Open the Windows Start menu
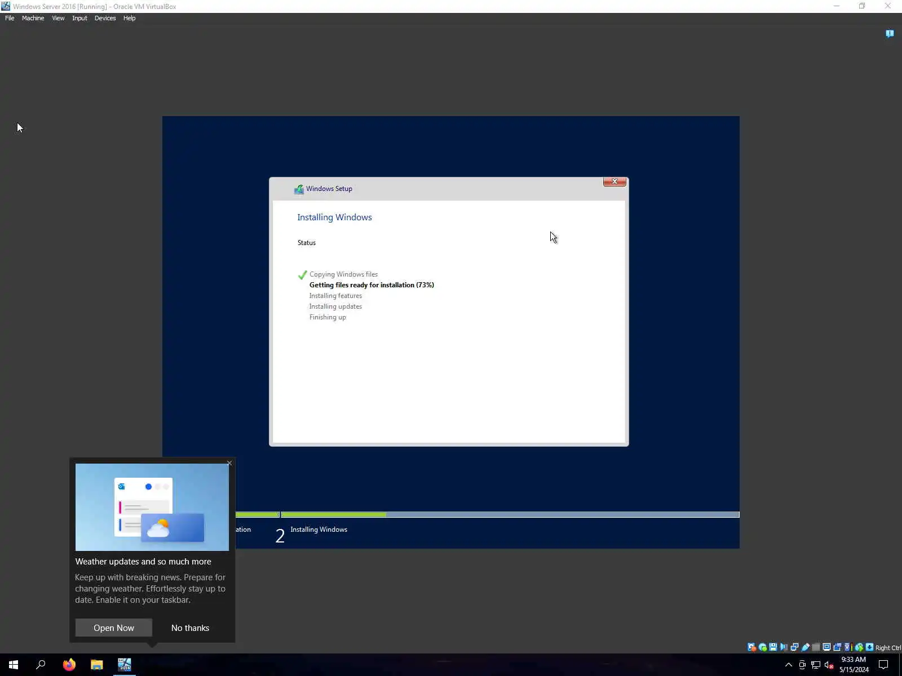This screenshot has width=902, height=676. click(14, 665)
